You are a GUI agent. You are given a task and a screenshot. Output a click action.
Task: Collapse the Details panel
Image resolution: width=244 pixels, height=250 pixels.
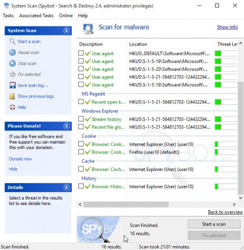(66, 187)
